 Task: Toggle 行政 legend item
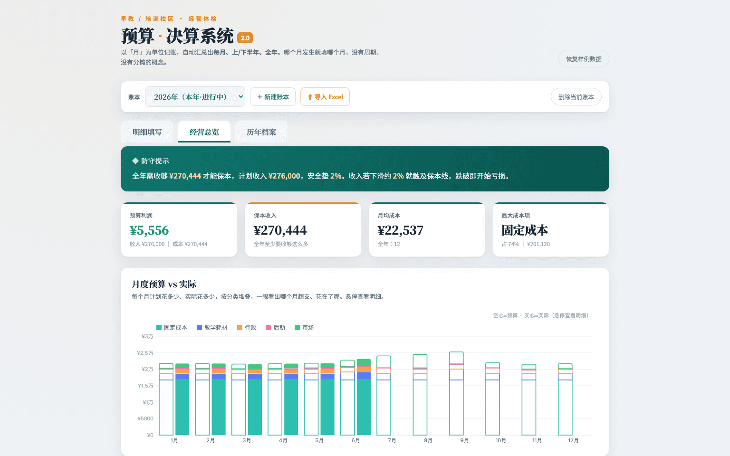click(247, 328)
